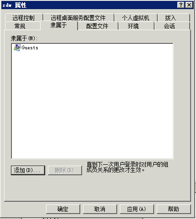Image resolution: width=196 pixels, height=219 pixels.
Task: Select the Guests entry text in list
Action: pos(30,47)
